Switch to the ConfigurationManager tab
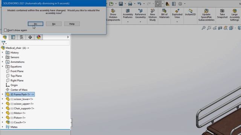 [21, 37]
